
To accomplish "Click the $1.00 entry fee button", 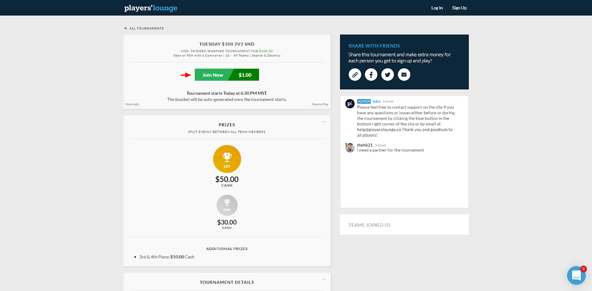I will (245, 75).
